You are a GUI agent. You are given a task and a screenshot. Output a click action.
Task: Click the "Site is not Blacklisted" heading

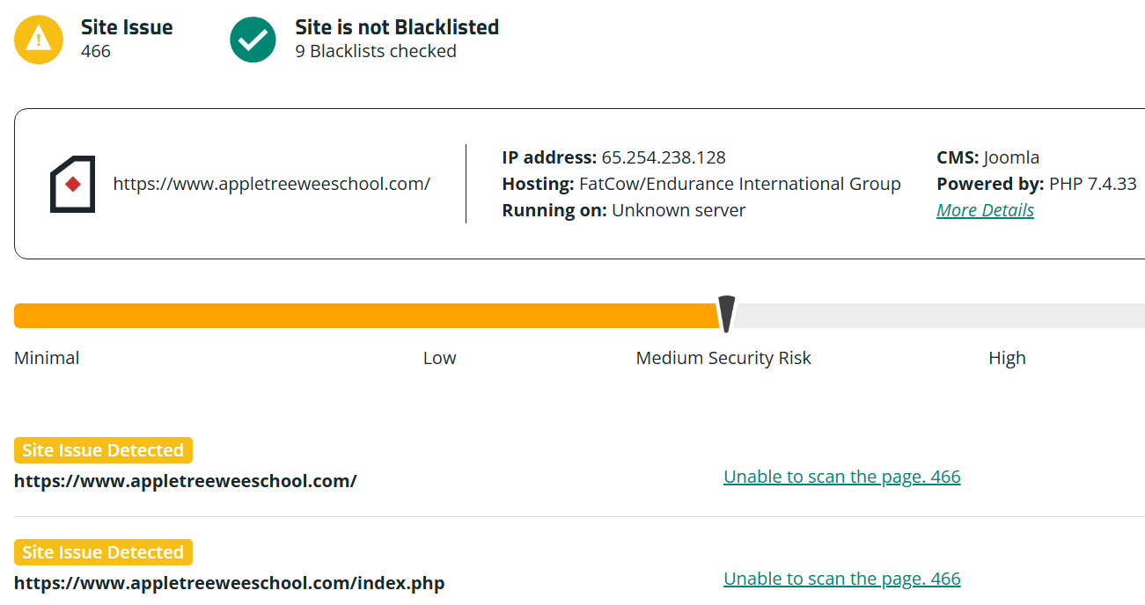pyautogui.click(x=397, y=27)
